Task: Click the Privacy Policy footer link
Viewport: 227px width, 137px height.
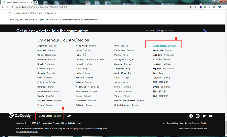Action: pos(173,123)
